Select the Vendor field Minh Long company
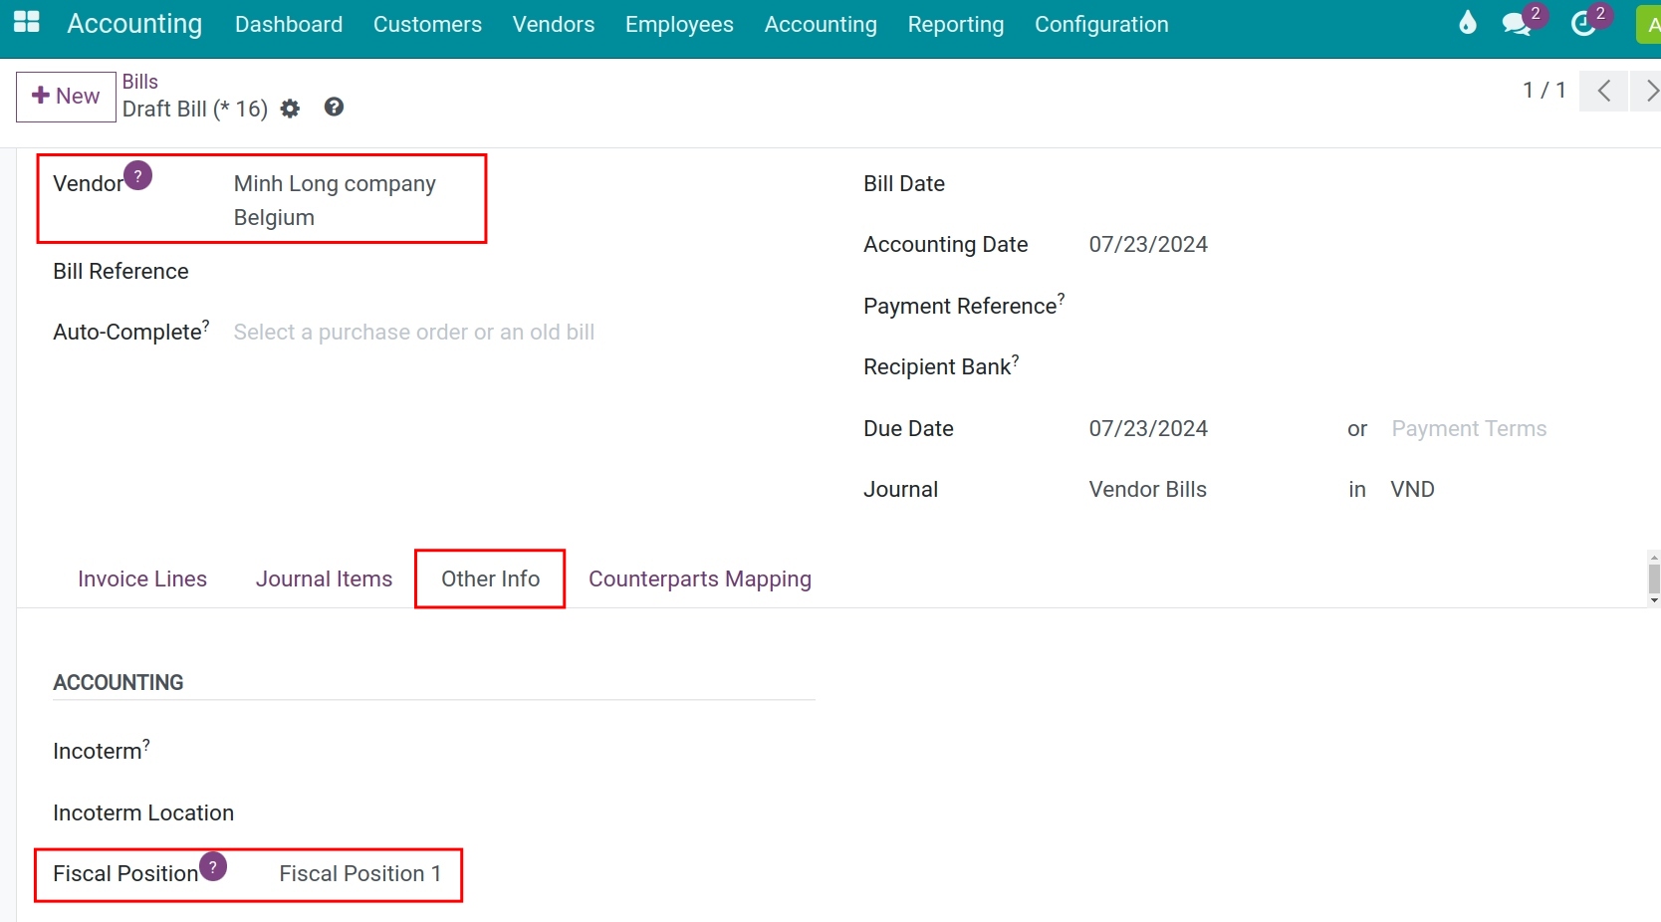This screenshot has width=1661, height=922. coord(335,184)
